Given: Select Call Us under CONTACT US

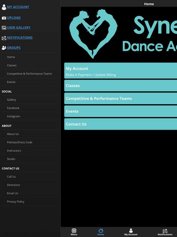Looking at the screenshot, I should point(30,177).
